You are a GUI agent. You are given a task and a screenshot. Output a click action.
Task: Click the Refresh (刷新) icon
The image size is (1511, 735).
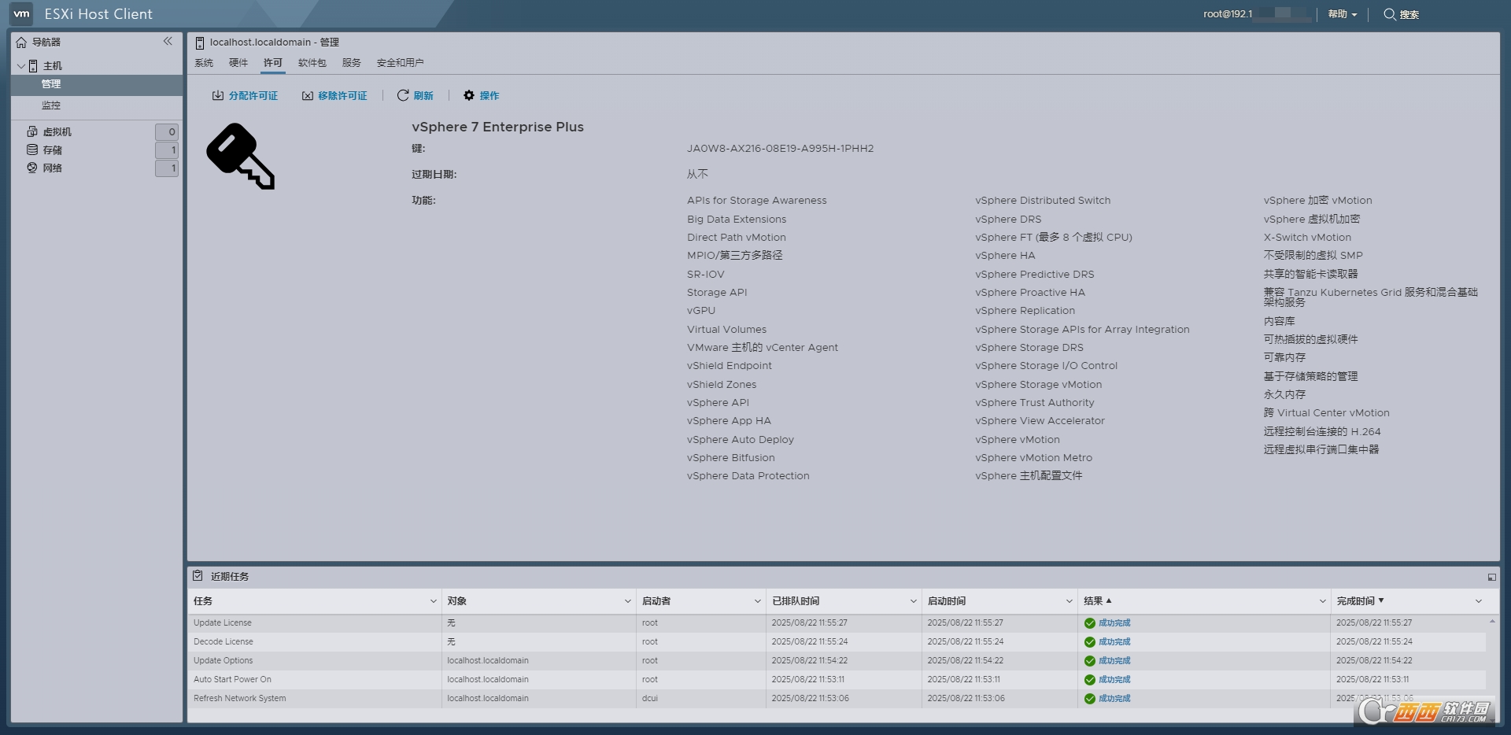pos(403,96)
